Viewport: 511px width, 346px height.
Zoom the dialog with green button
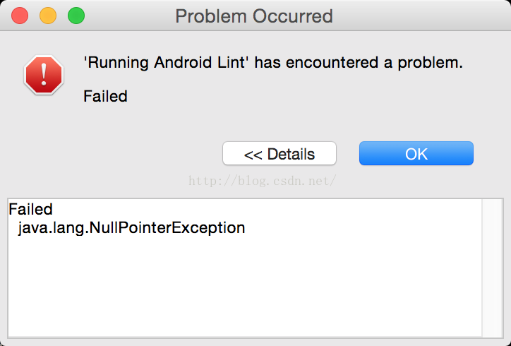[76, 16]
